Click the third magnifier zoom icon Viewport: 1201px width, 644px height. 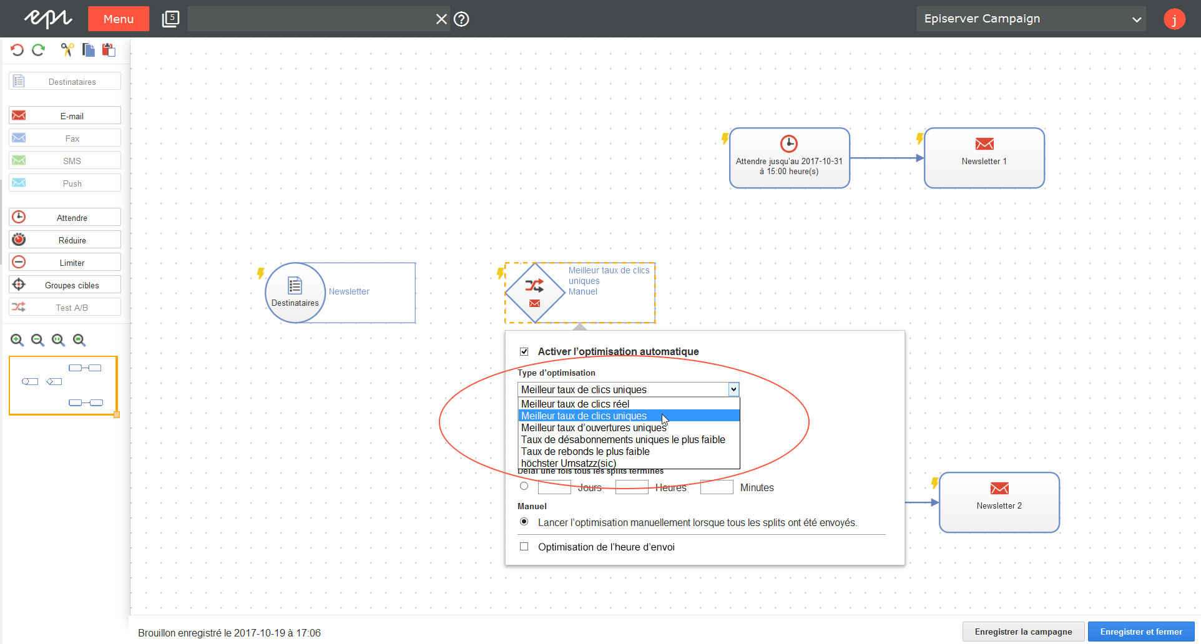(x=59, y=340)
